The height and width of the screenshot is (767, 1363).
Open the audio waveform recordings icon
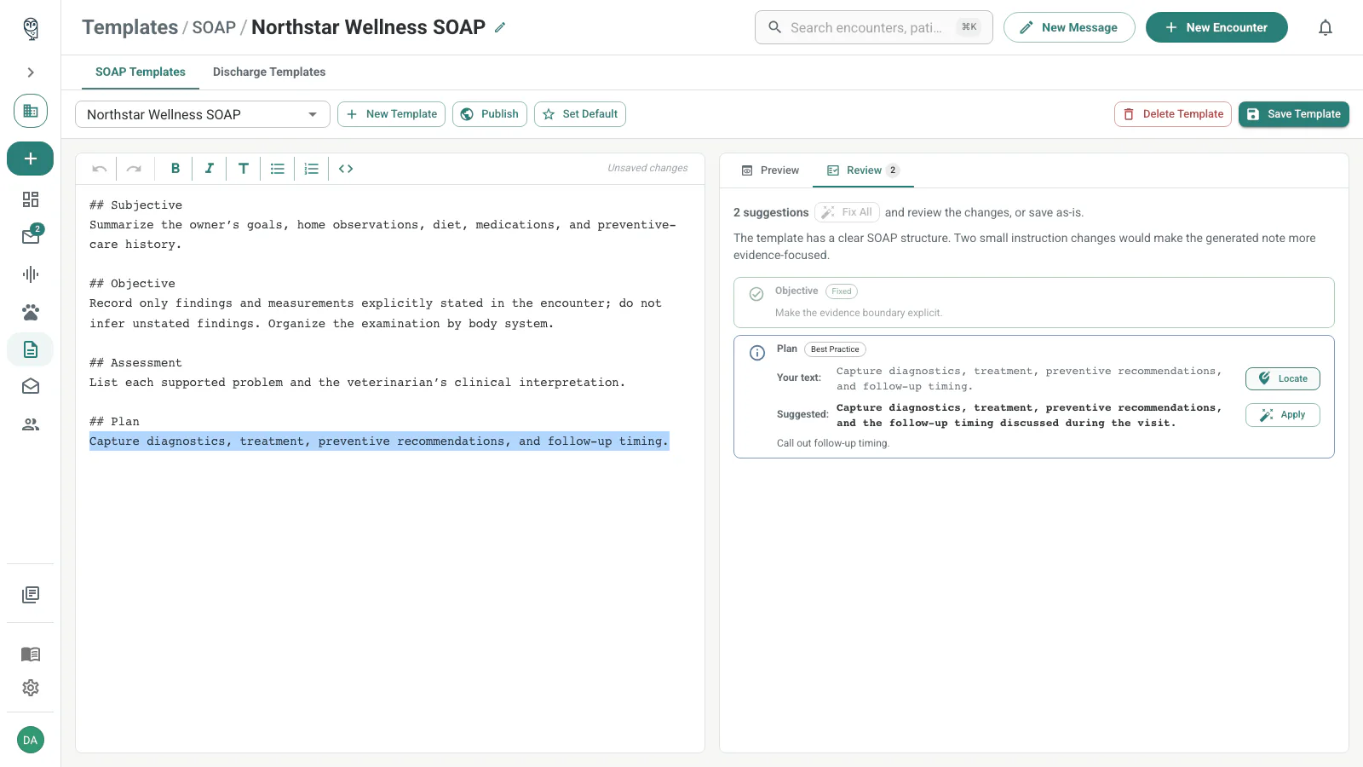coord(31,274)
